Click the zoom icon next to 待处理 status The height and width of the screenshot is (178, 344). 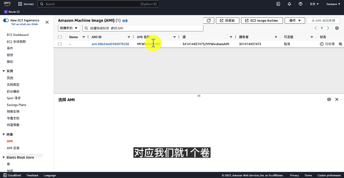341,44
